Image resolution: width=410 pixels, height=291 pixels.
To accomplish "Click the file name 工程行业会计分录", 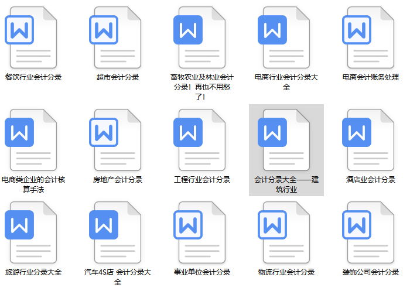I will 202,180.
